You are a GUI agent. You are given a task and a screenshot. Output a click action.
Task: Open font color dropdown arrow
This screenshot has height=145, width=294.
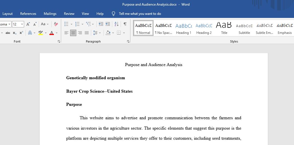pos(57,33)
